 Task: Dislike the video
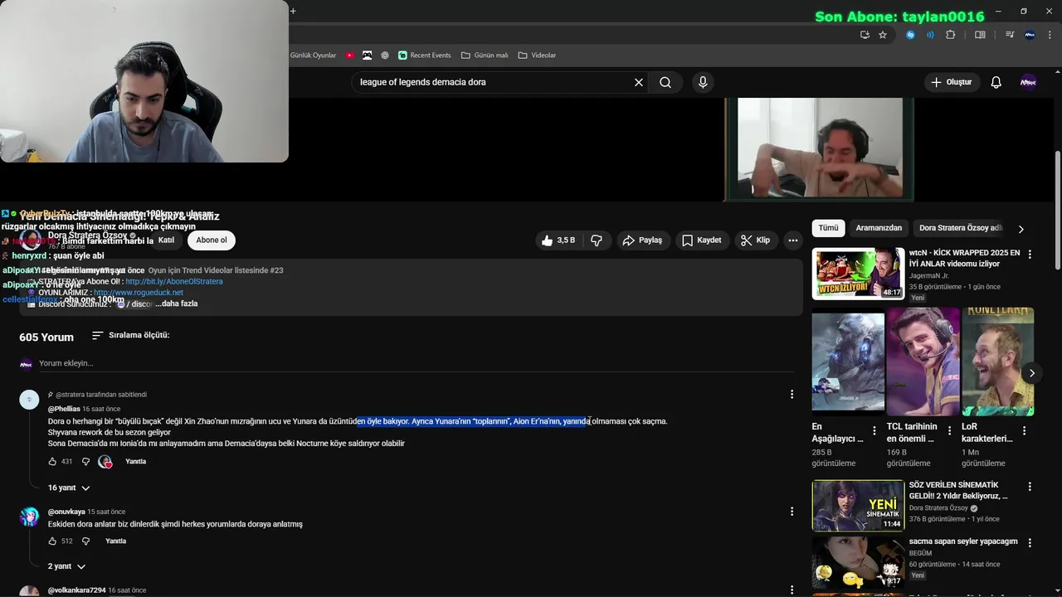coord(596,240)
